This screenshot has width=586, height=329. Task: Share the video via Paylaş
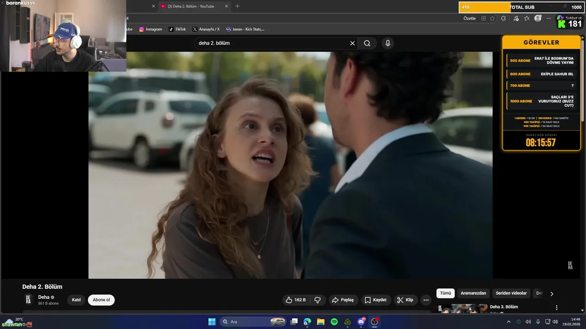tap(342, 300)
